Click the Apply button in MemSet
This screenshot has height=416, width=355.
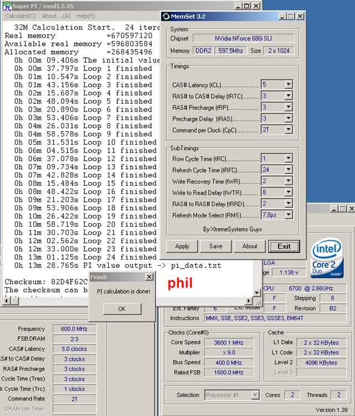coord(182,246)
